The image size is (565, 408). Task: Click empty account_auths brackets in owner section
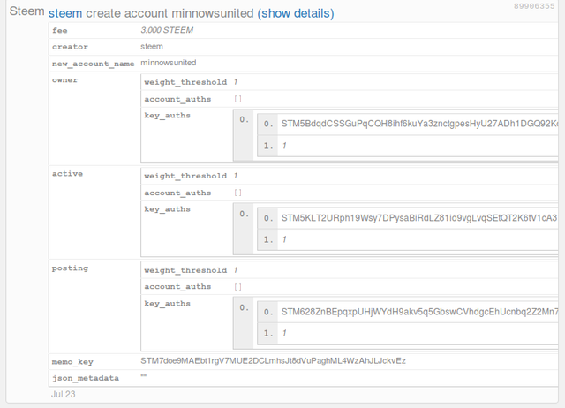237,99
